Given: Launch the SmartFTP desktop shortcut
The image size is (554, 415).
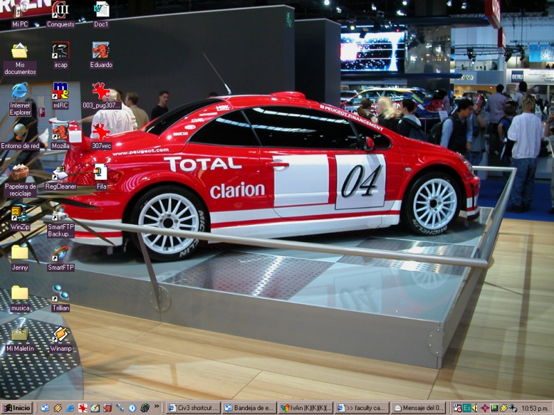Looking at the screenshot, I should [x=60, y=254].
